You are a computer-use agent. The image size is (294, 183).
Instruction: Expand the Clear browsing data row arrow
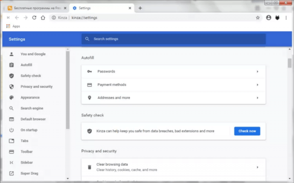click(258, 167)
